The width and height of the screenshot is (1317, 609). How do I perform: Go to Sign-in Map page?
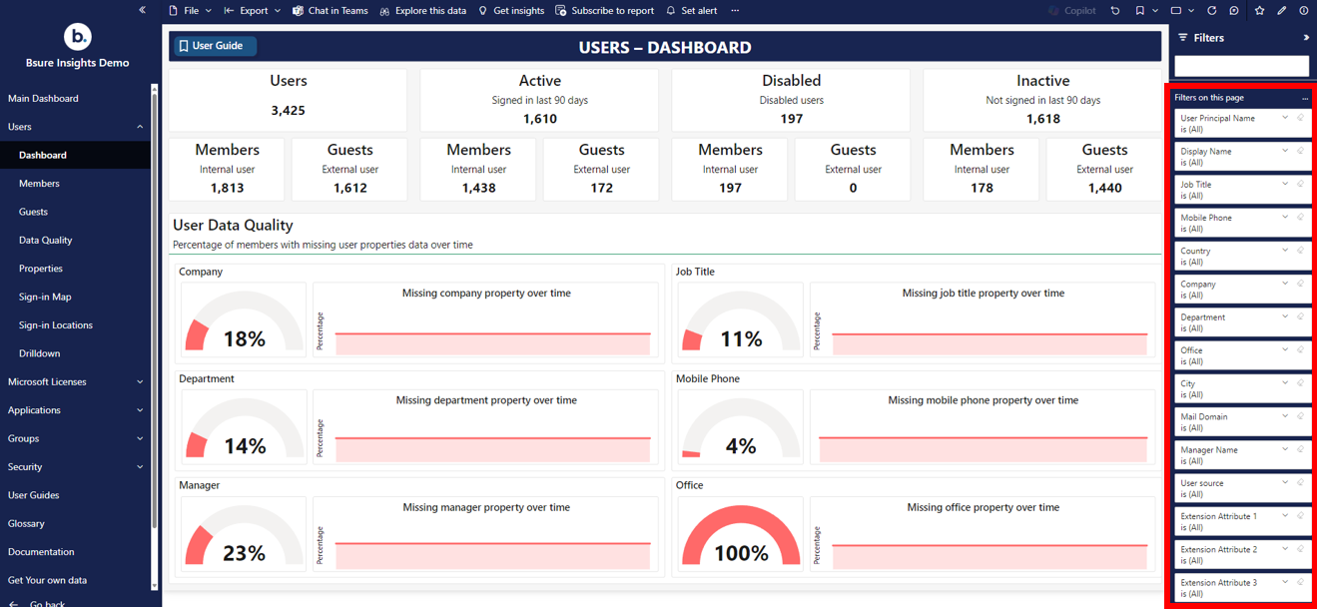tap(45, 297)
